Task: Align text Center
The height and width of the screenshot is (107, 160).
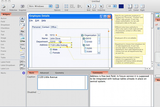Action: [136, 6]
